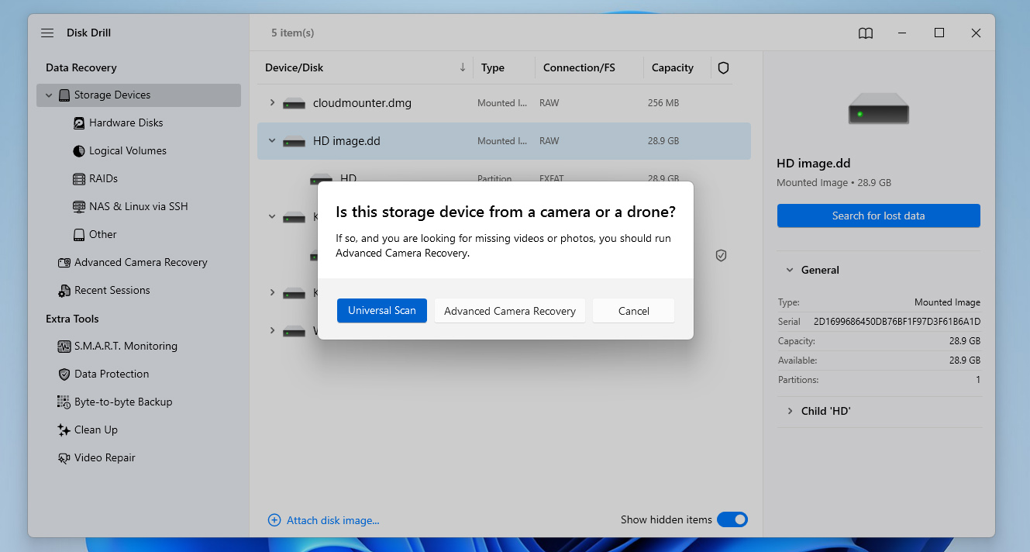Click the NAS & Linux icon
This screenshot has height=552, width=1030.
point(79,207)
